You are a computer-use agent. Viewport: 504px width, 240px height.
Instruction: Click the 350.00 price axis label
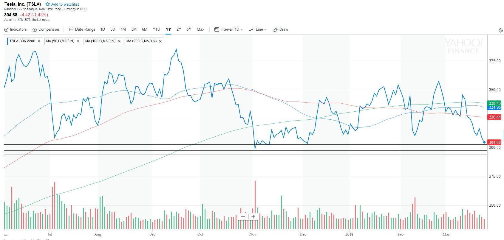click(494, 90)
